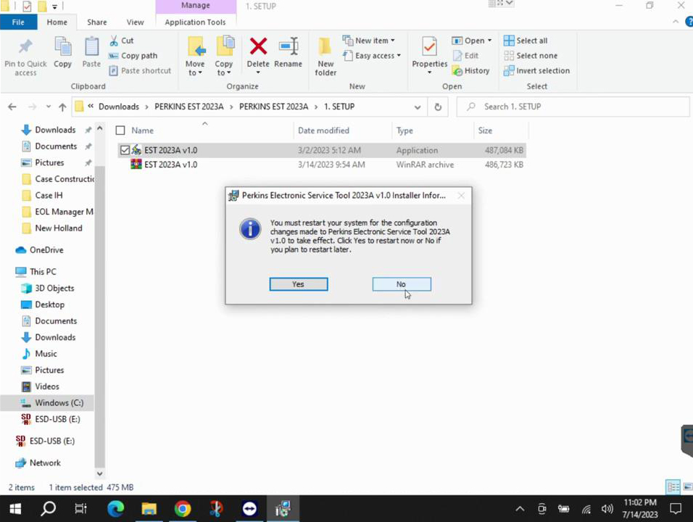The image size is (693, 522).
Task: Sort by Date modified column
Action: point(323,130)
